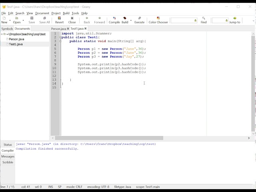Show the Status message tab
This screenshot has width=256, height=192.
[x=8, y=145]
